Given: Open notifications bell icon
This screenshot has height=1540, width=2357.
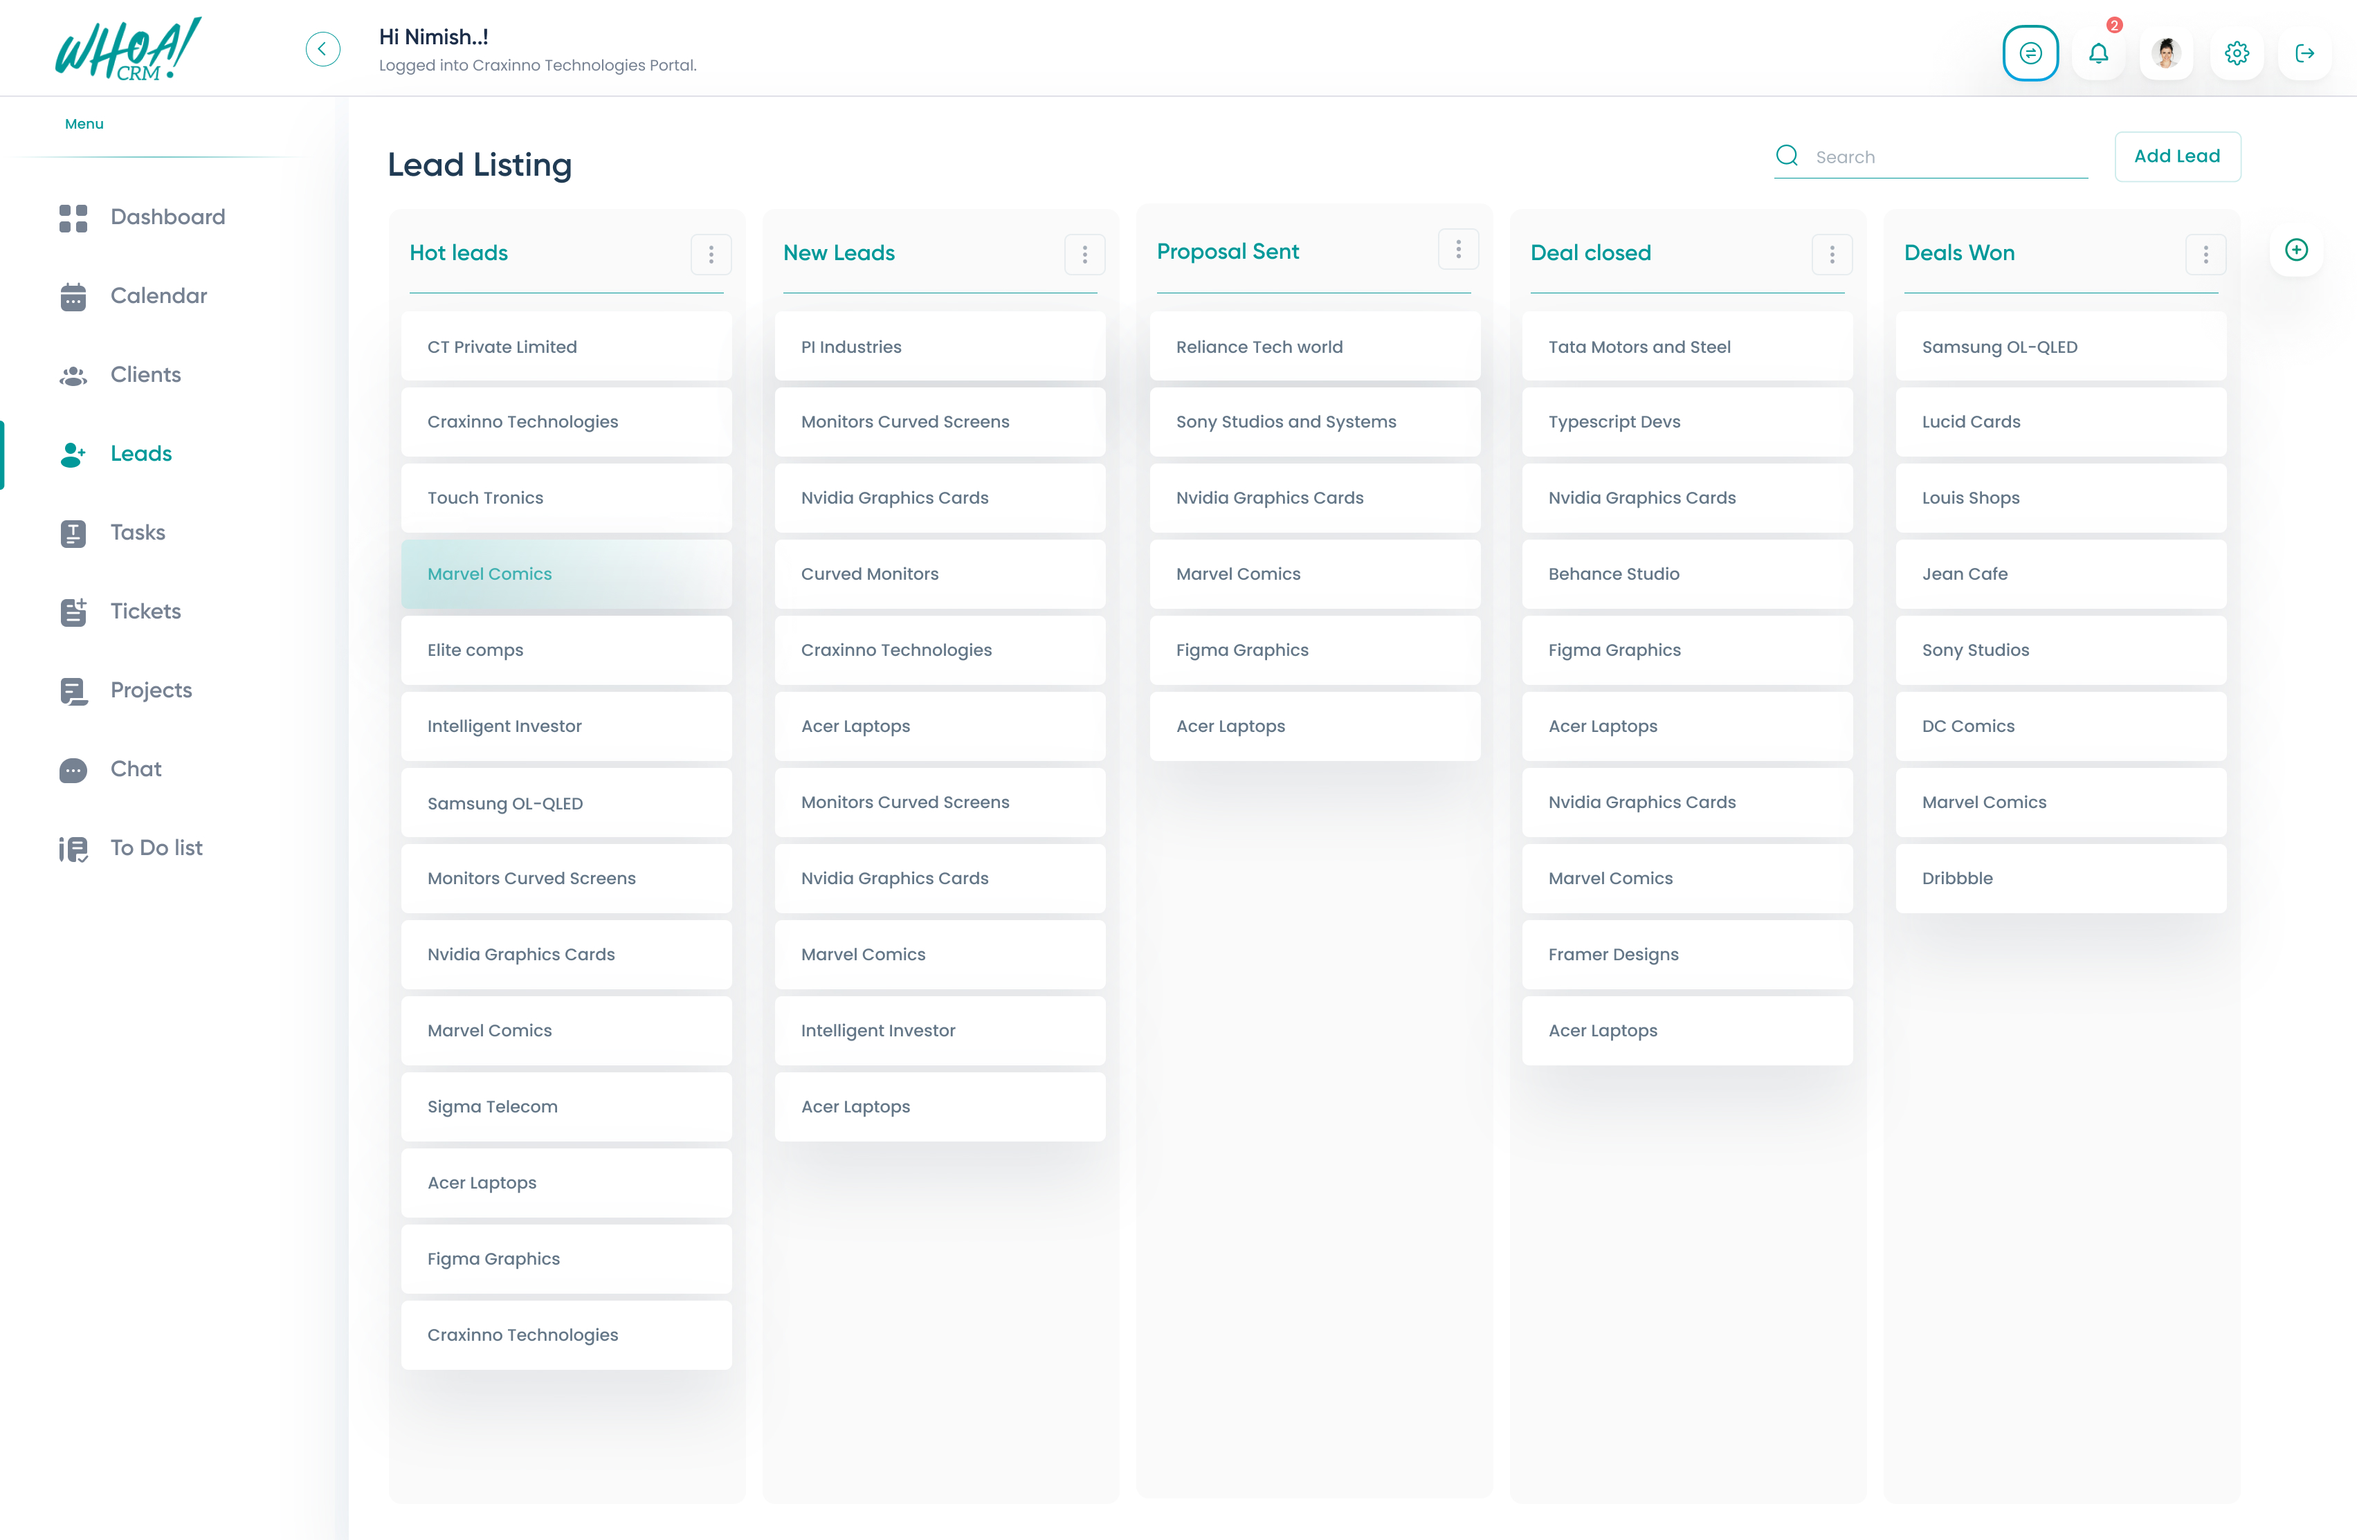Looking at the screenshot, I should click(2098, 53).
